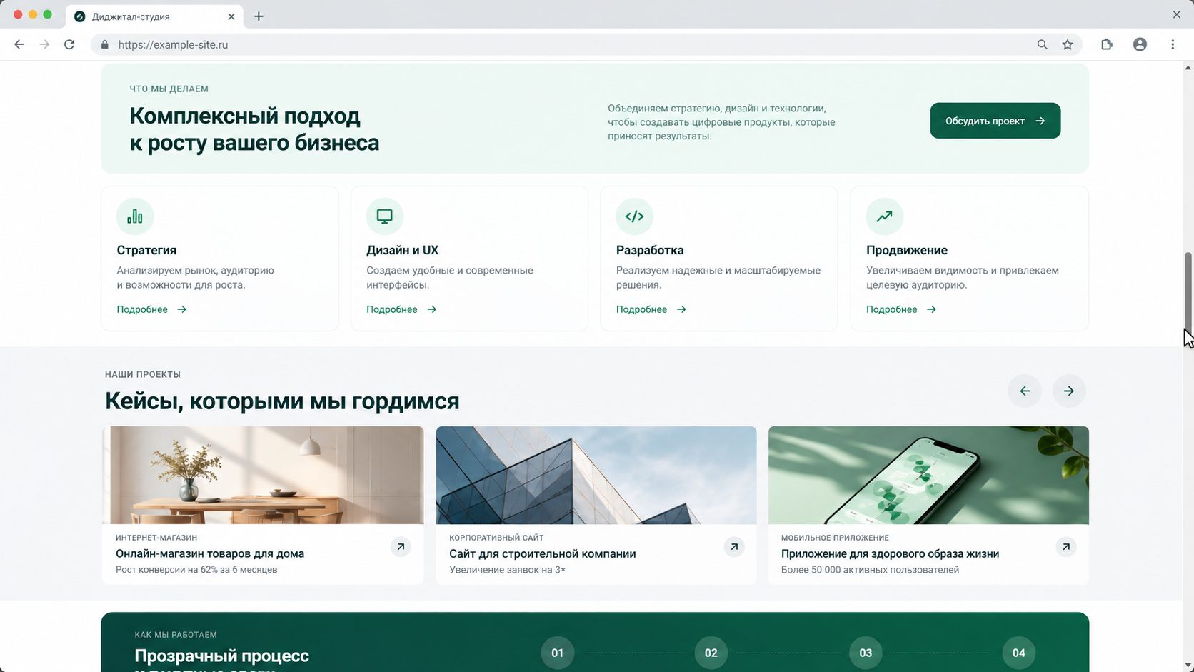Click the dining room interior thumbnail
The image size is (1194, 672).
tap(263, 475)
